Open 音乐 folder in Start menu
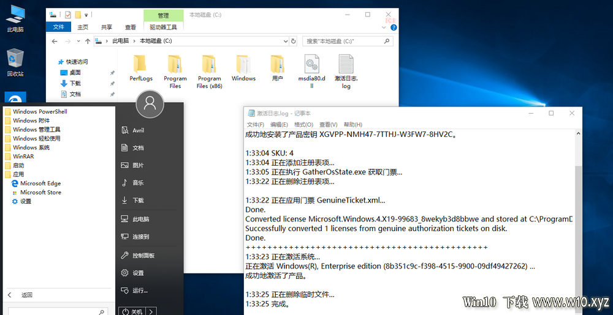This screenshot has width=613, height=315. click(x=138, y=182)
